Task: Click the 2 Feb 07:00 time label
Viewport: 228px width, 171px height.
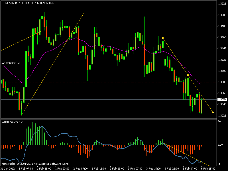Action: click(80, 168)
